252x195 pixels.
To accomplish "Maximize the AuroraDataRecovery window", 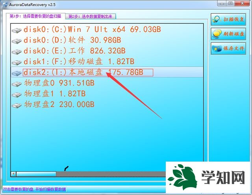I will pos(230,4).
